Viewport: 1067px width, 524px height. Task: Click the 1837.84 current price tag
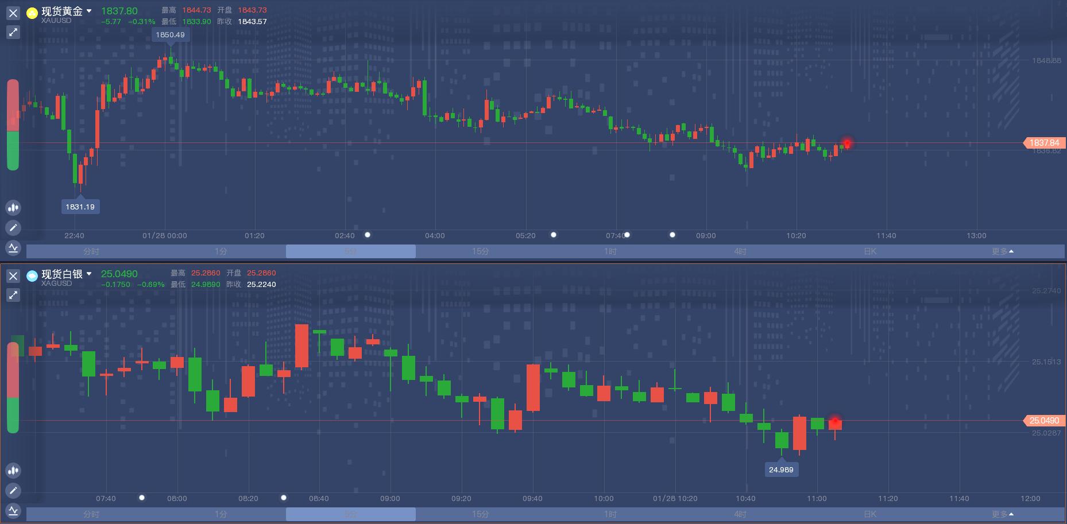point(1043,142)
